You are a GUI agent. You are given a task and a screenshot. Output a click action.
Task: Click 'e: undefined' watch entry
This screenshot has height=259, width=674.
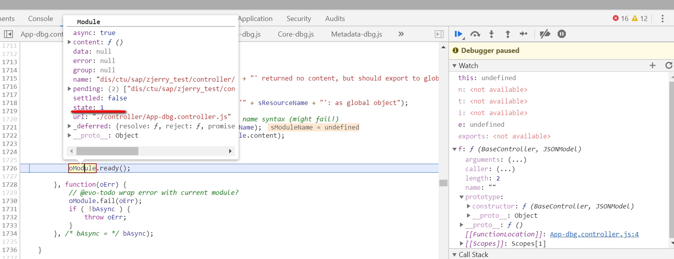click(481, 124)
